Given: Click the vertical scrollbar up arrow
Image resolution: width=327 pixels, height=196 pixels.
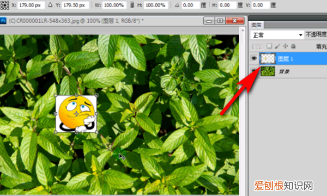Looking at the screenshot, I should pos(243,30).
